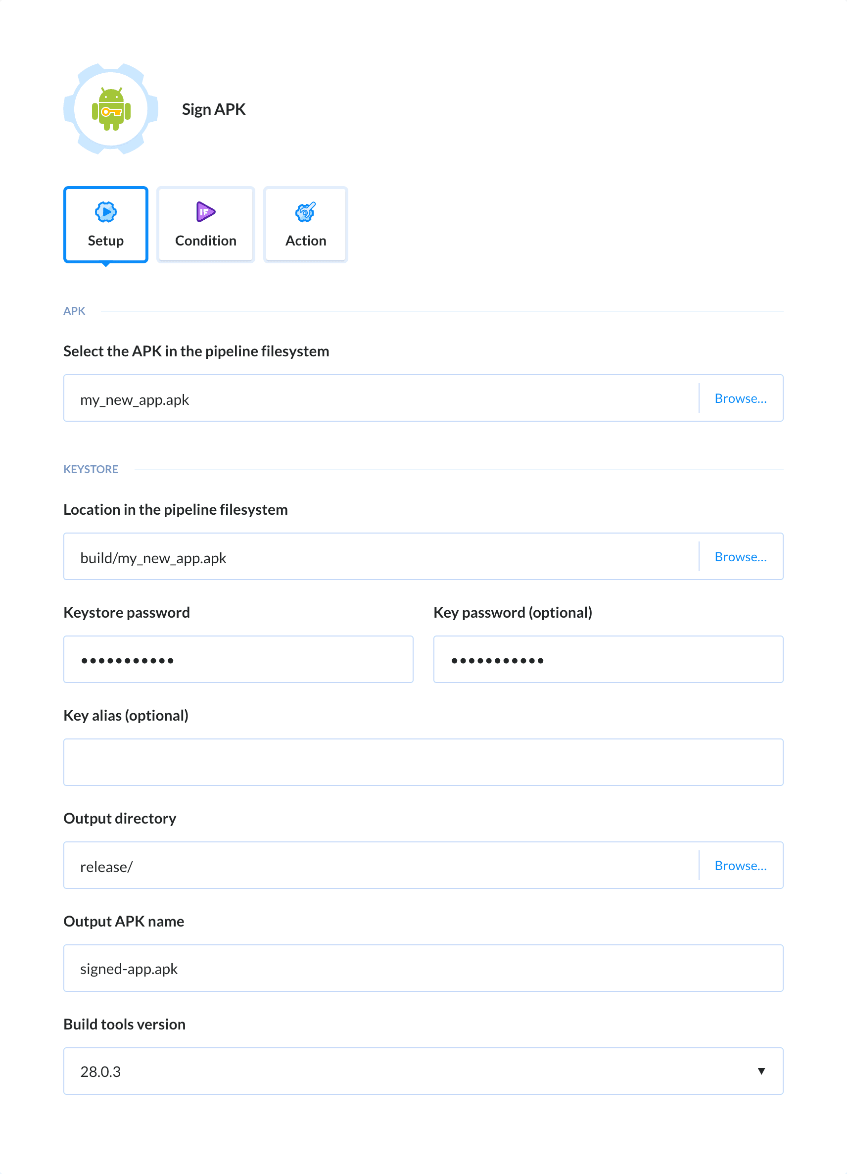Browse for the output directory
The height and width of the screenshot is (1174, 847).
741,865
